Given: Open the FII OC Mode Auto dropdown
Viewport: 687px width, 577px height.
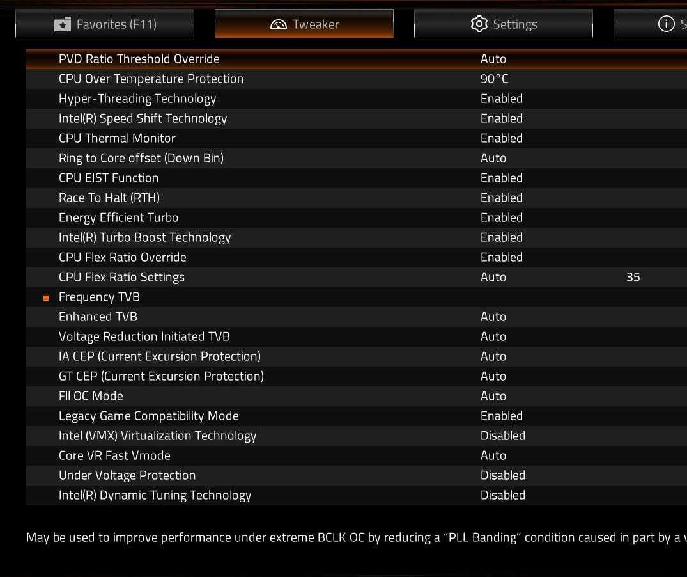Looking at the screenshot, I should (493, 396).
